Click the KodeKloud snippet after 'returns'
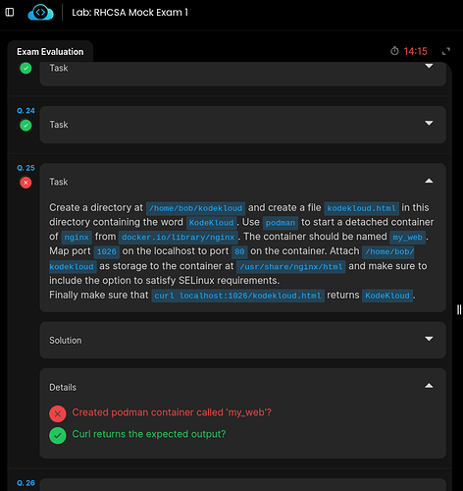463x491 pixels. pyautogui.click(x=387, y=296)
